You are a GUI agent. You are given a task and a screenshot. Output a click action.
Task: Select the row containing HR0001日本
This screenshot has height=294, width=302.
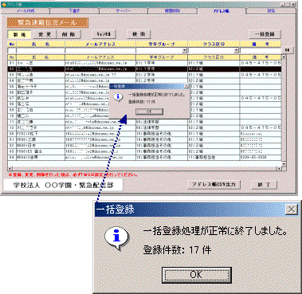tap(144, 146)
